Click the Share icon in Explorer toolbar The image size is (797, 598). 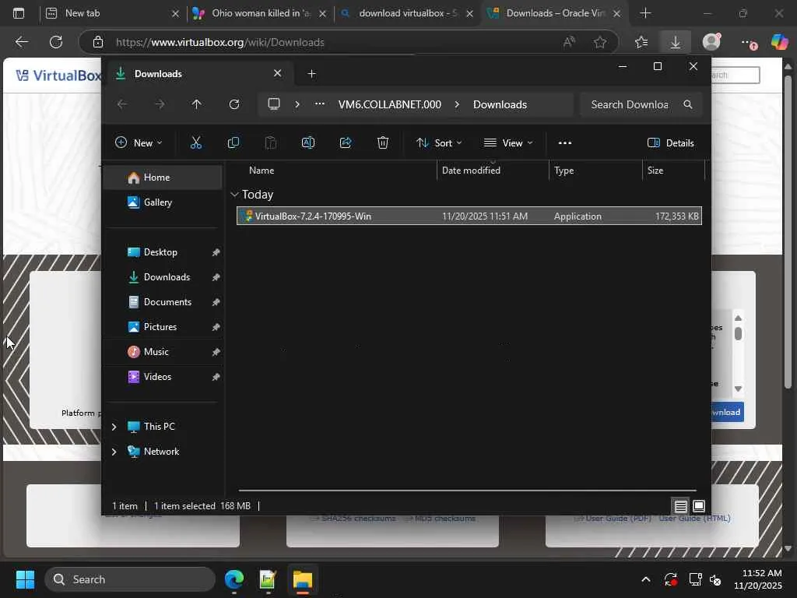(x=346, y=143)
